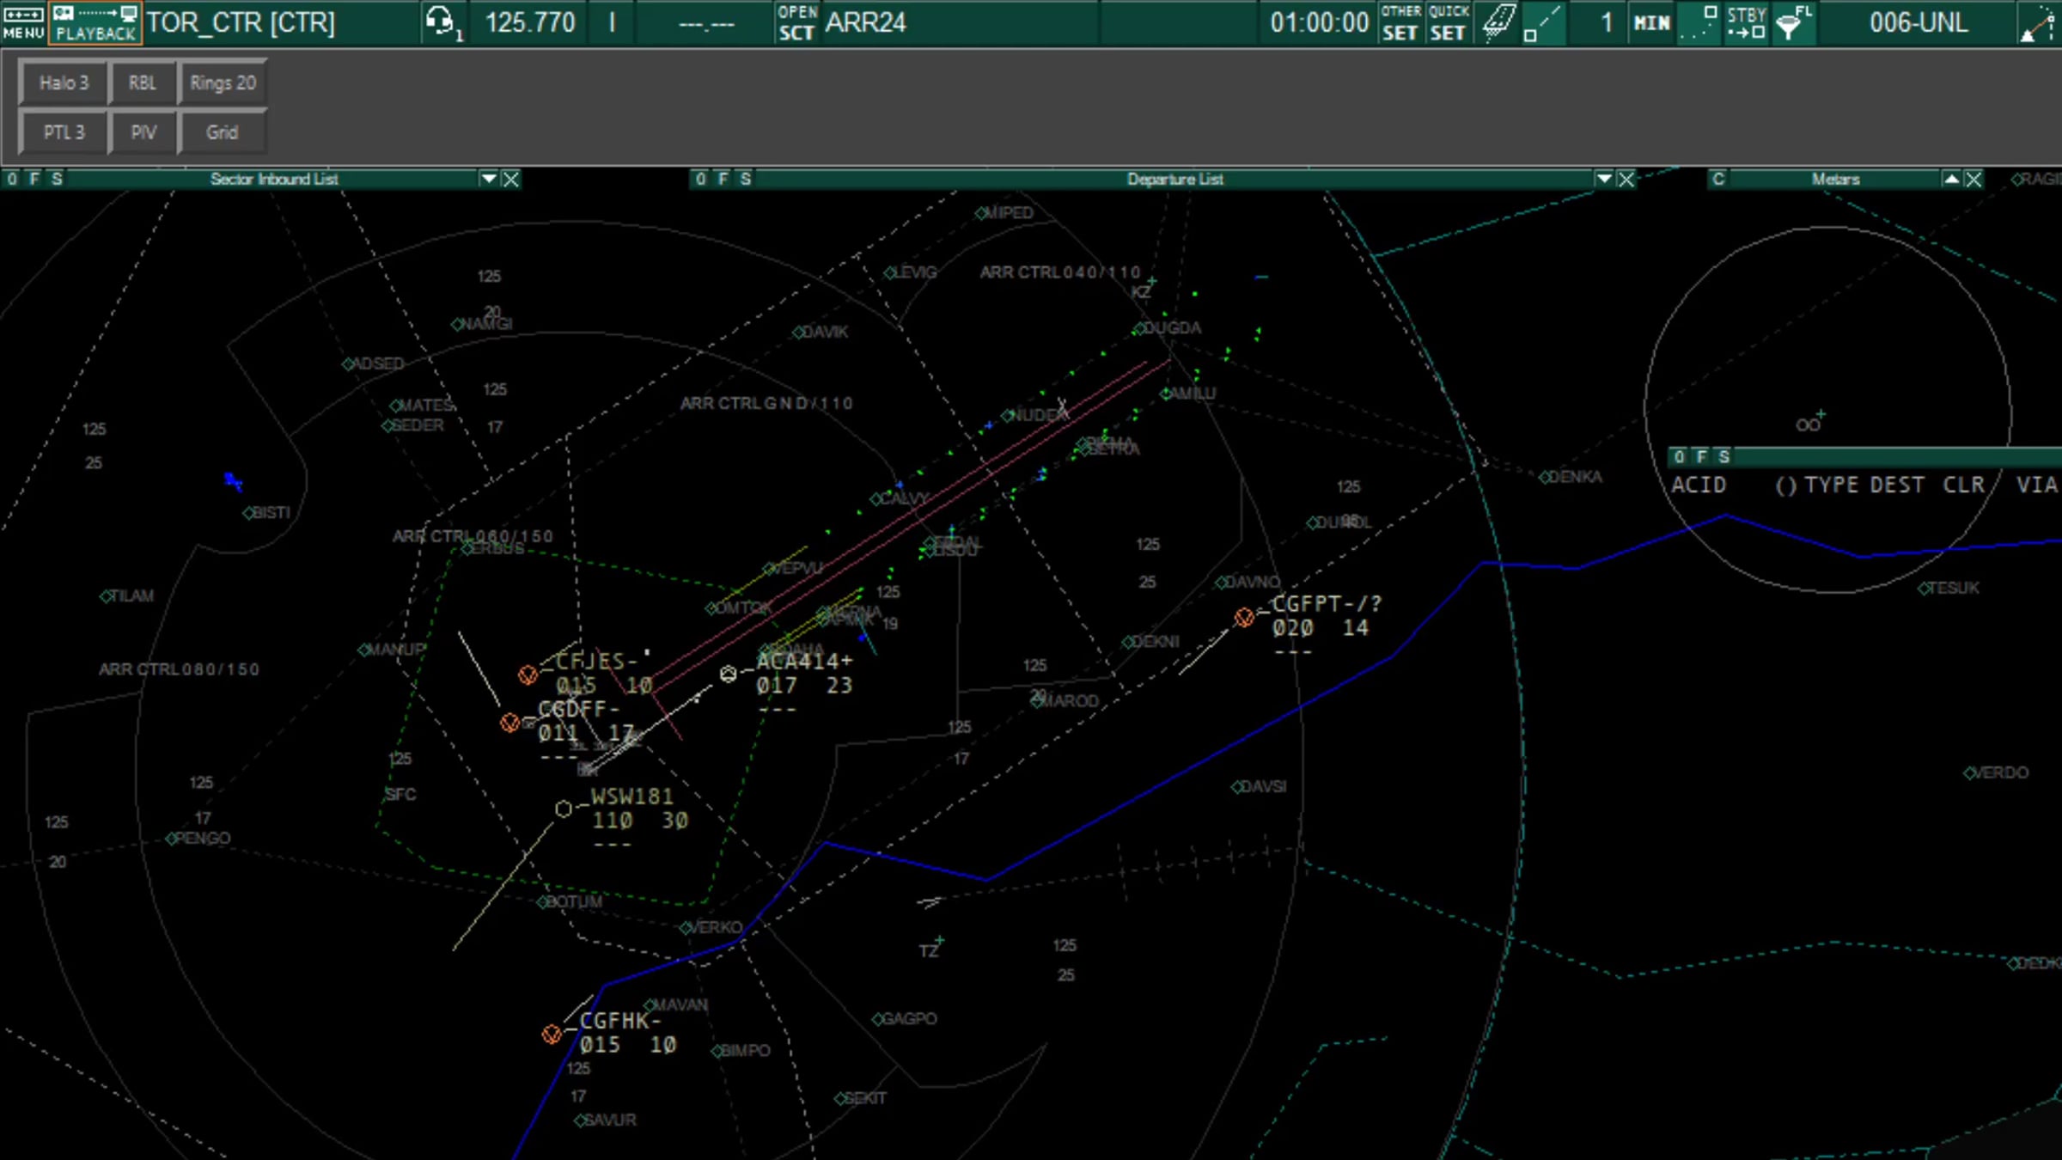Image resolution: width=2062 pixels, height=1160 pixels.
Task: Click the PLAYBACK connection icon
Action: click(95, 22)
